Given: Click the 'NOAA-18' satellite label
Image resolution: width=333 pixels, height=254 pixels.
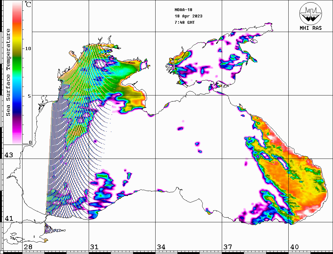Looking at the screenshot, I should point(183,10).
